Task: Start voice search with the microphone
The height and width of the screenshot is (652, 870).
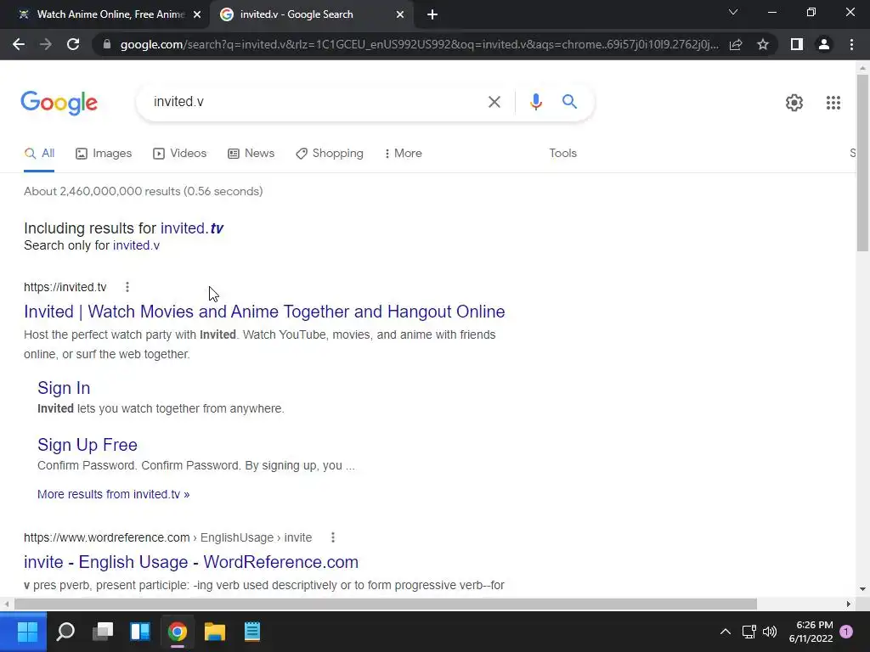Action: 535,102
